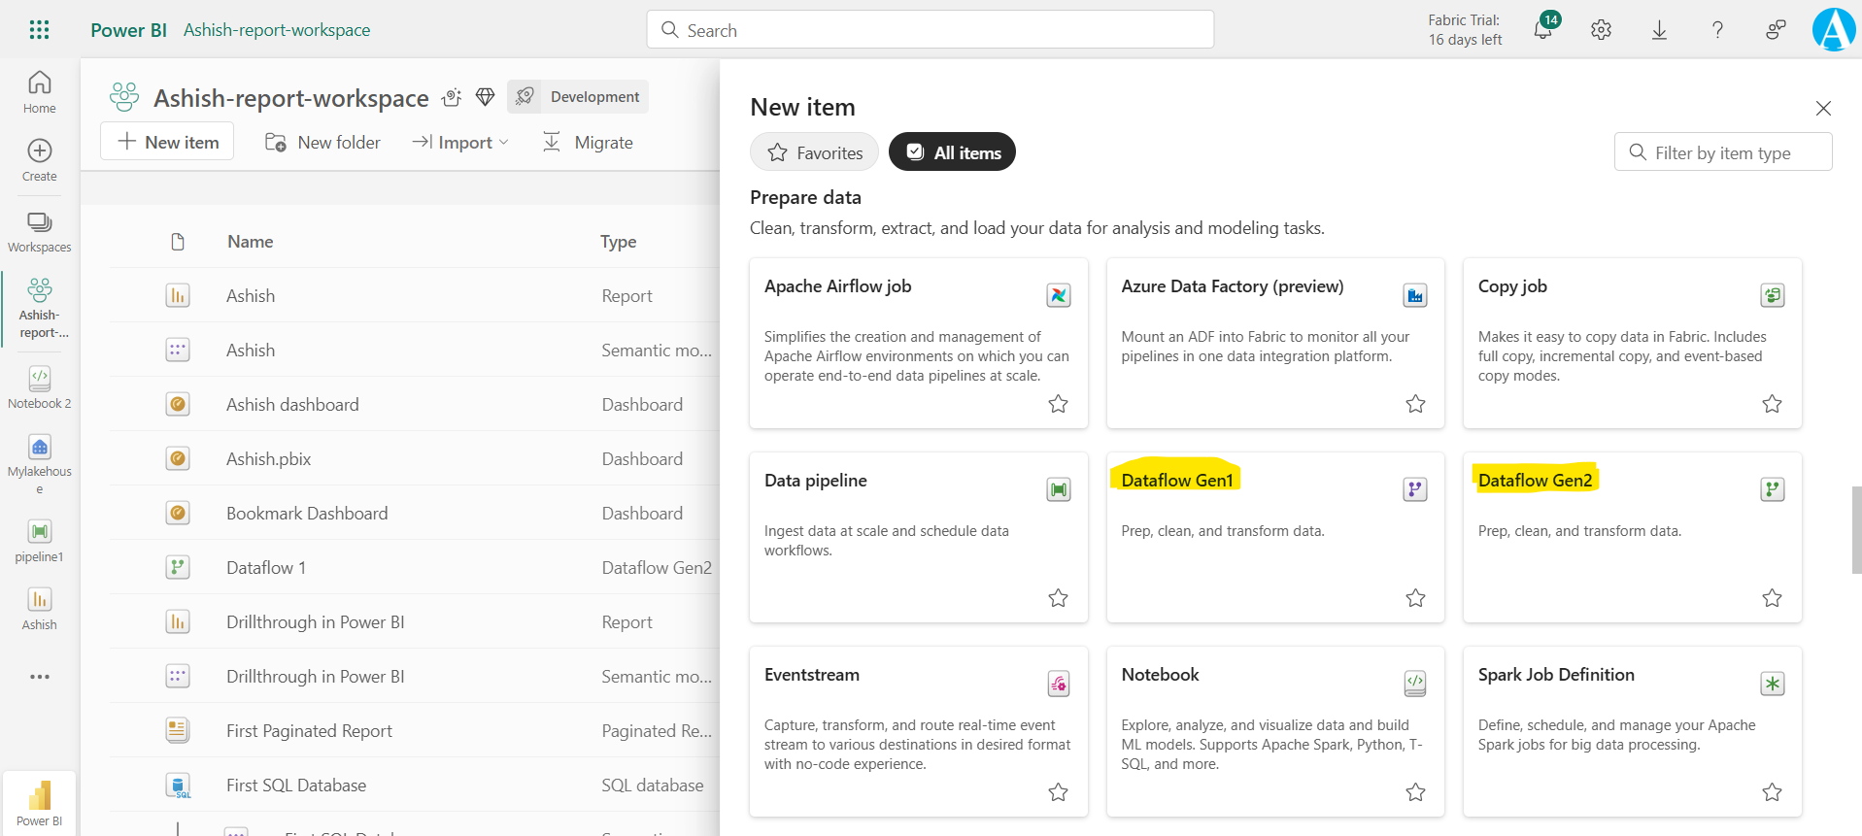Open Workspaces in left navigation
The image size is (1862, 836).
pyautogui.click(x=40, y=232)
